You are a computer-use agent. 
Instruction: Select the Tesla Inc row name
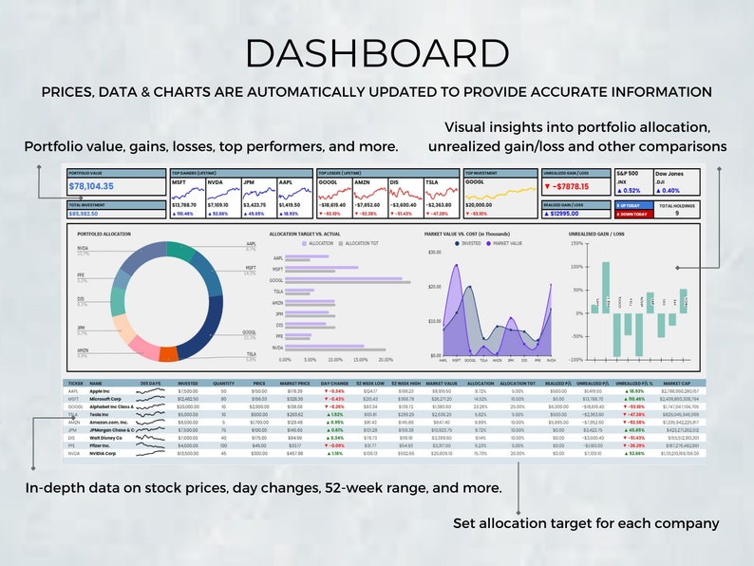coord(99,414)
